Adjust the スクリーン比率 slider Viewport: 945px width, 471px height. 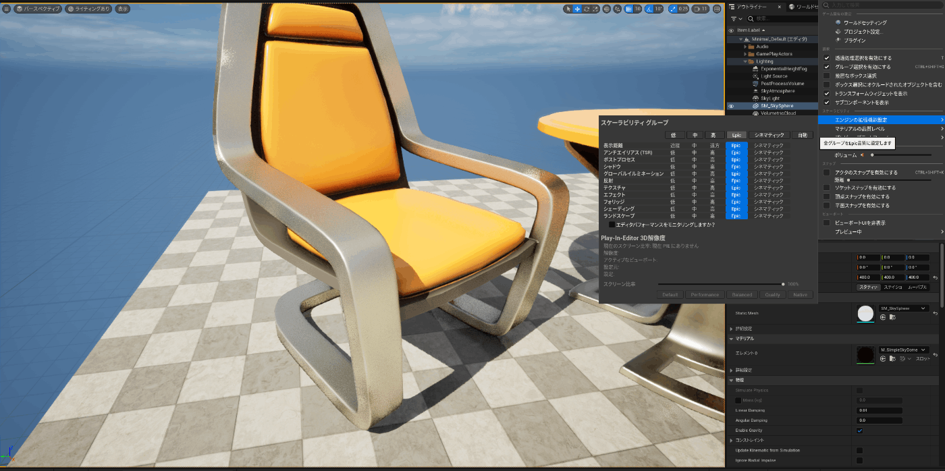(721, 284)
